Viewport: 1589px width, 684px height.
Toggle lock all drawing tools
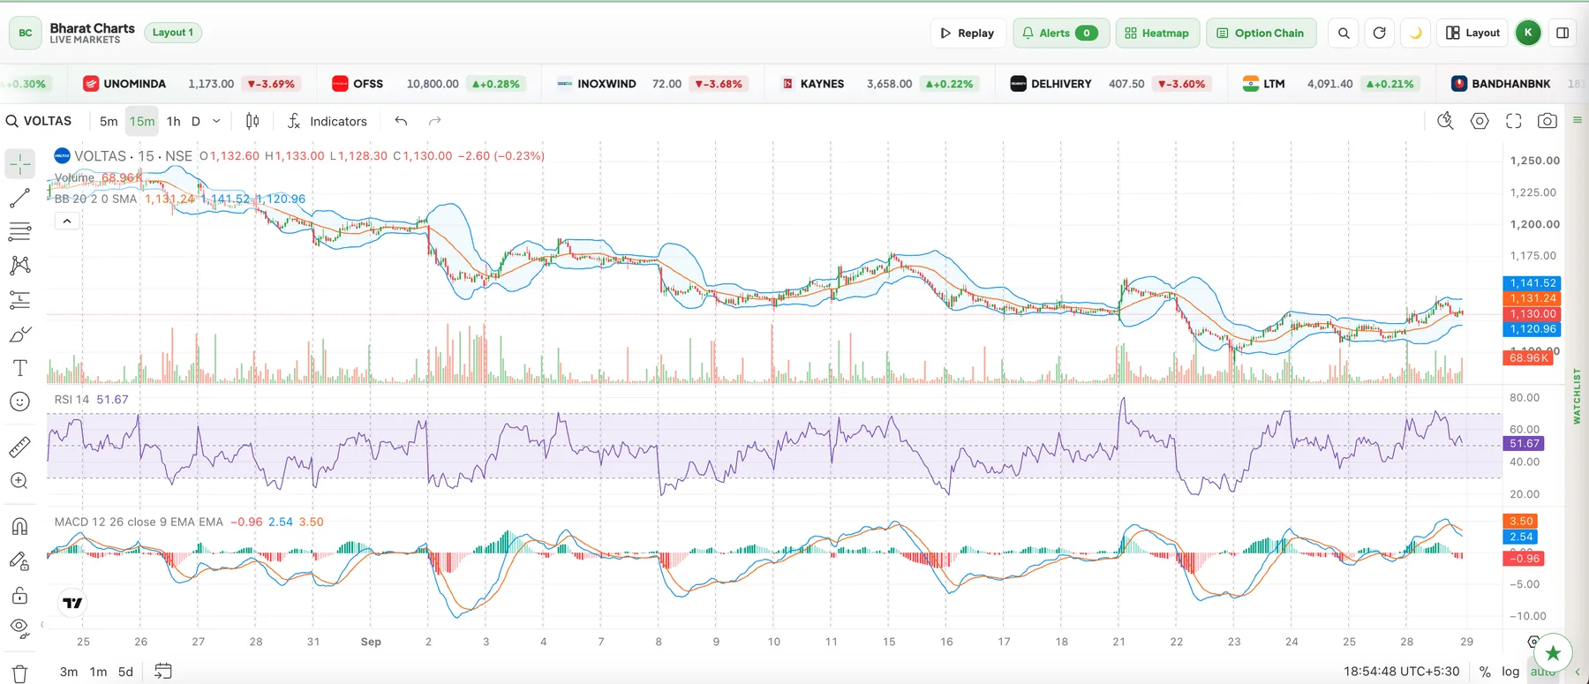tap(19, 596)
